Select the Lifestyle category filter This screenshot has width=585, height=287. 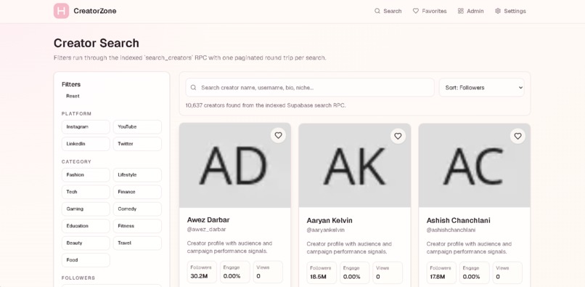137,174
